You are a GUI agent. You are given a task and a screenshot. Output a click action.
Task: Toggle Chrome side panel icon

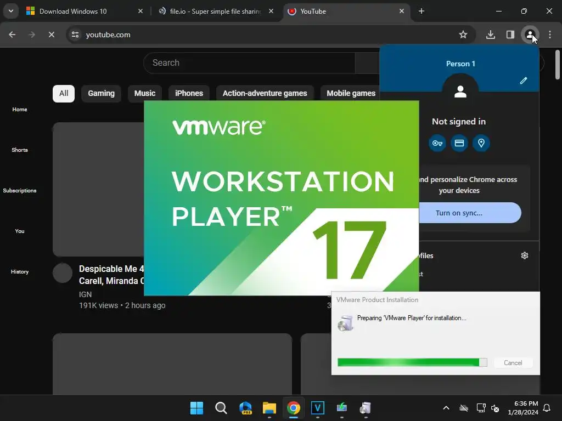click(x=510, y=35)
